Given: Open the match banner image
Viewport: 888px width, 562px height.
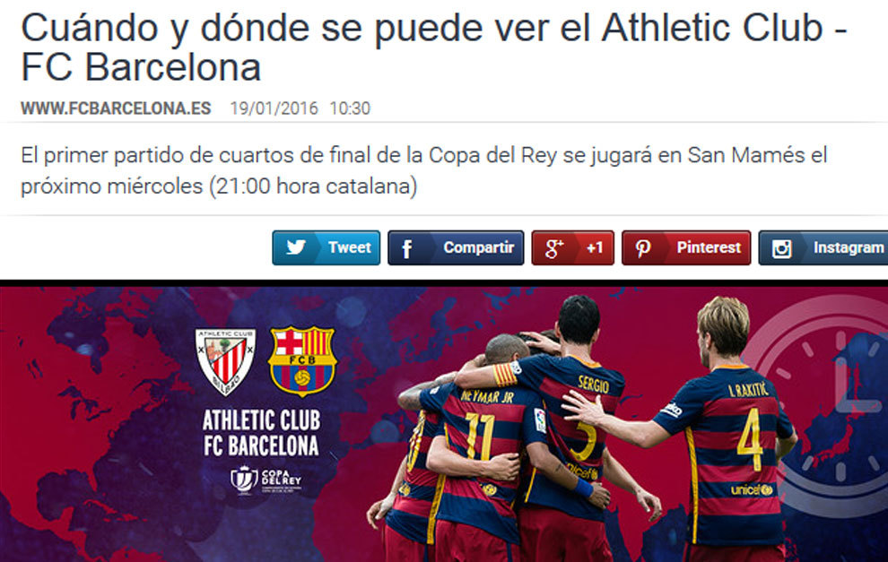Looking at the screenshot, I should (444, 424).
